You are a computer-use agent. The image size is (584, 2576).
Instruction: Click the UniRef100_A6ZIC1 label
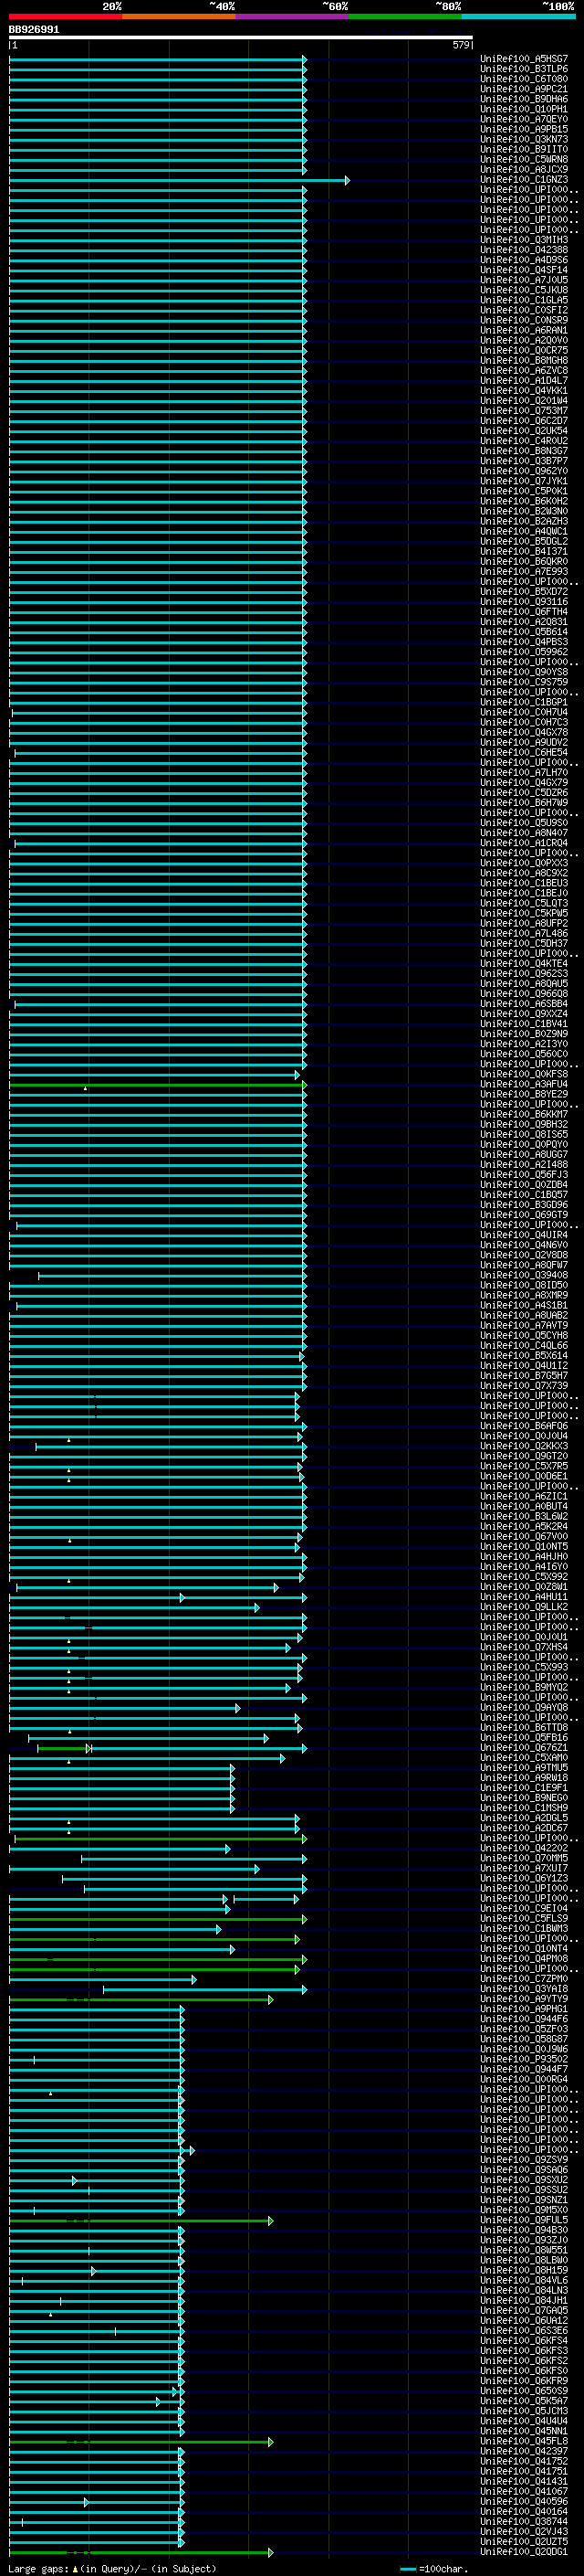(524, 1496)
